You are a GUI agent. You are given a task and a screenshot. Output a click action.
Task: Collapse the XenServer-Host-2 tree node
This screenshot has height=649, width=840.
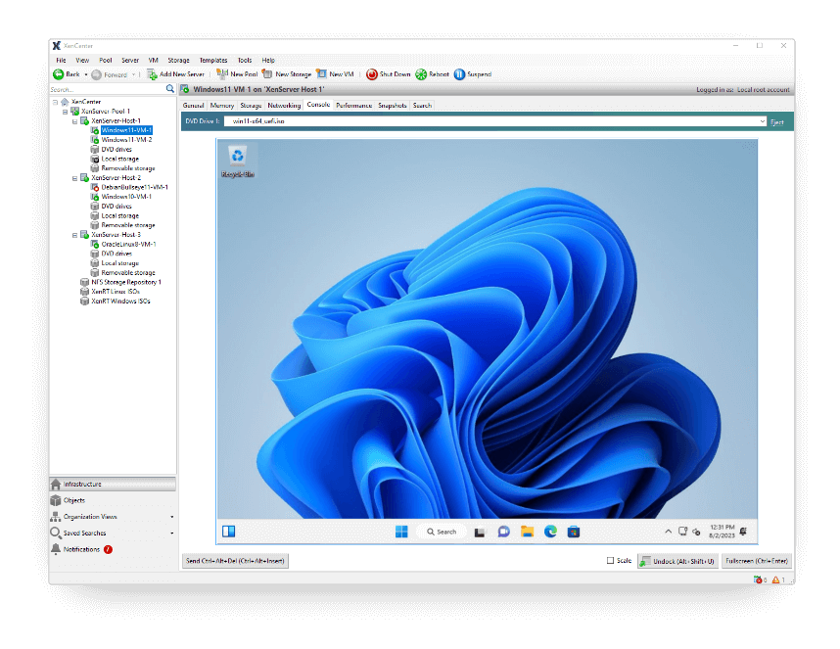73,178
